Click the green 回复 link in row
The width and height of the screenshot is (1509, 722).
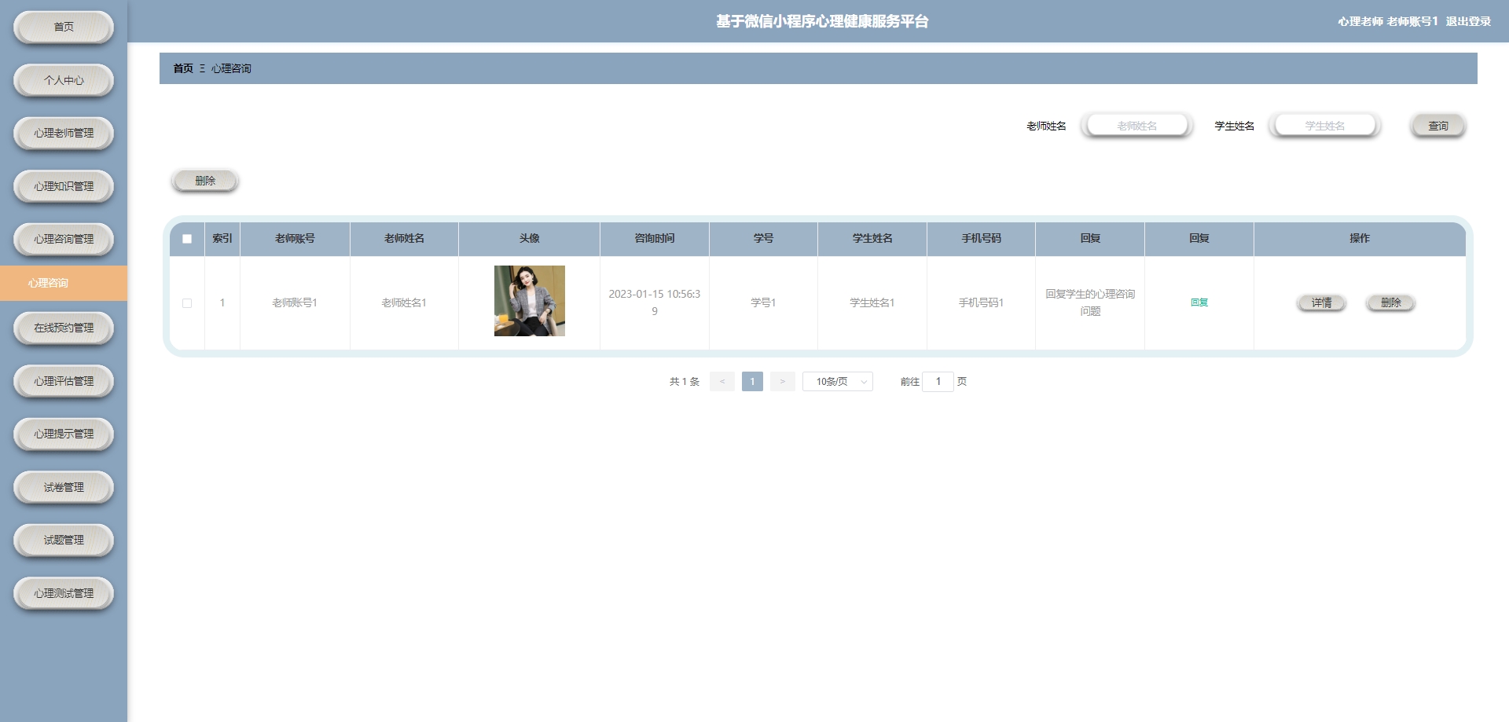pos(1199,302)
